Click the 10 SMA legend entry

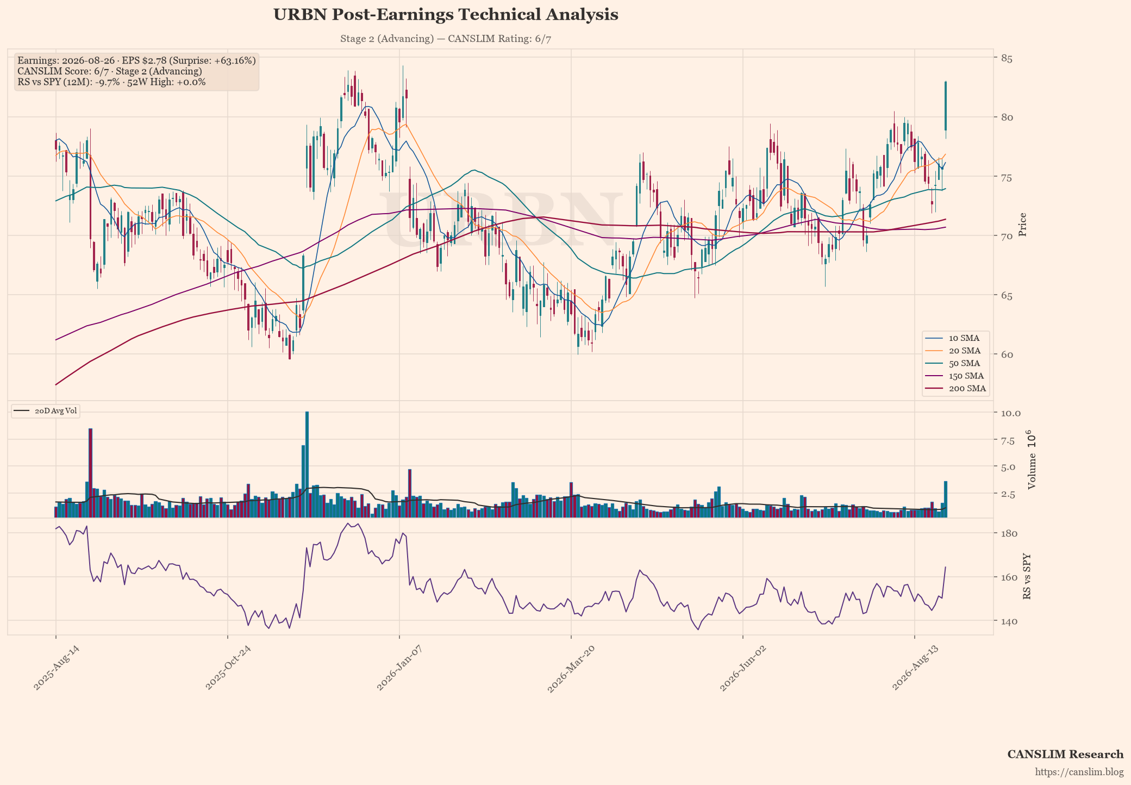point(955,338)
